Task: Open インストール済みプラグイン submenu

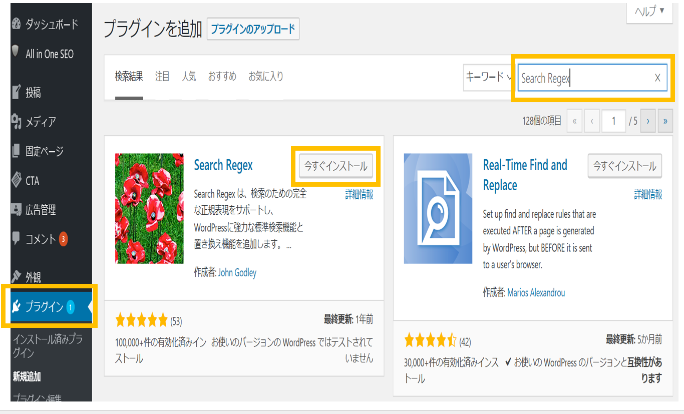Action: (48, 346)
